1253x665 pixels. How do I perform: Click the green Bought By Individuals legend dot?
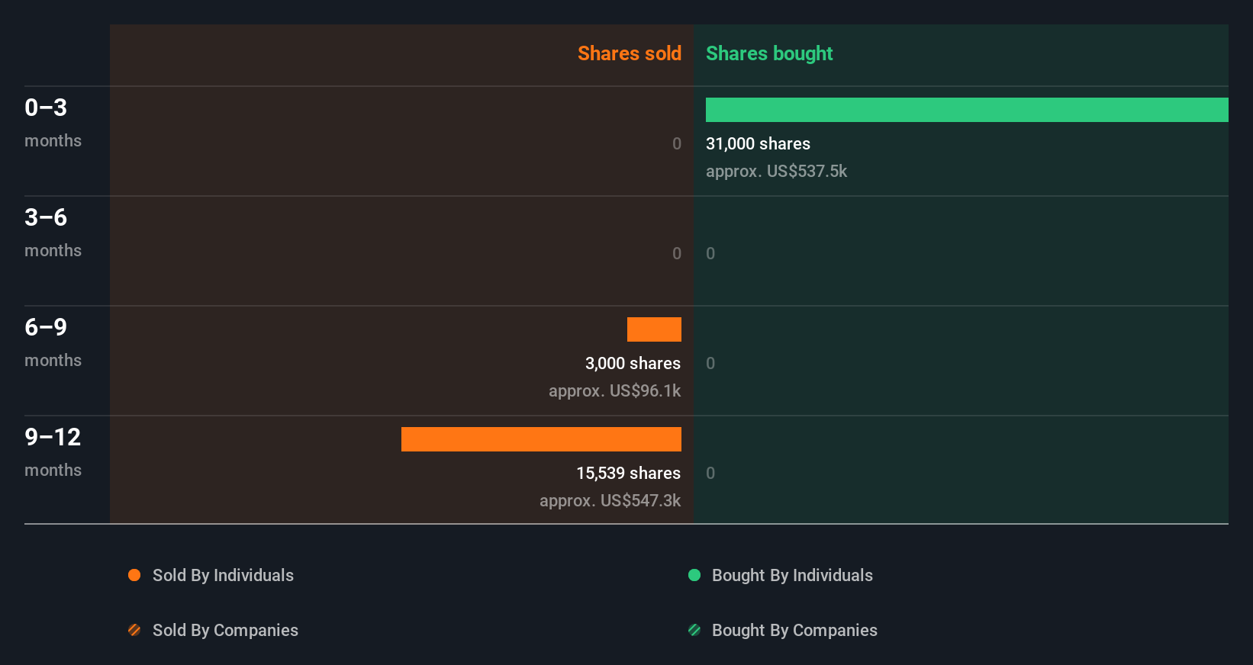[694, 575]
